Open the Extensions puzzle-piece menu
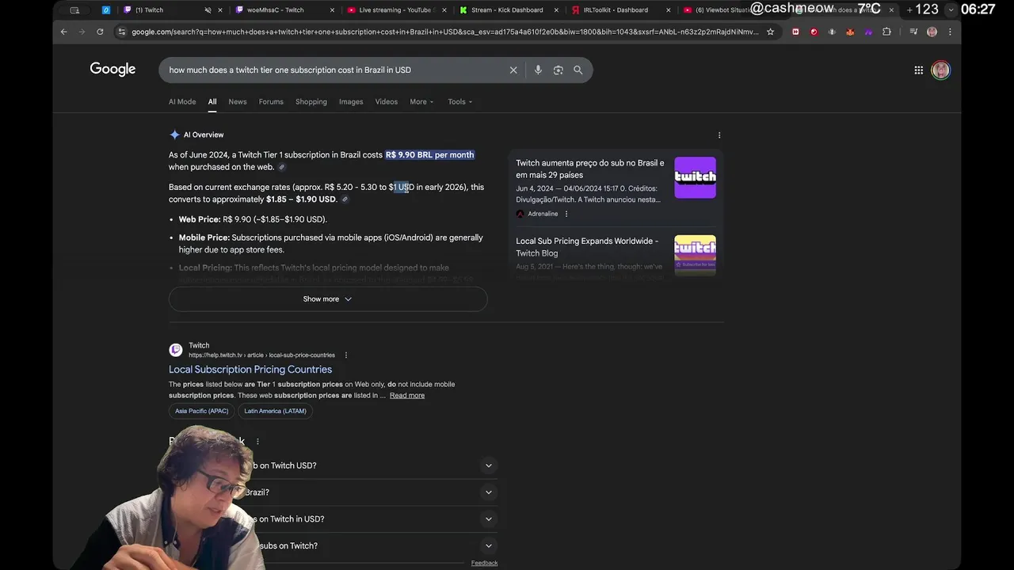 (886, 32)
